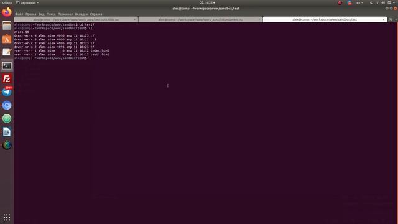
Task: Click the last empty prompt line
Action: [50, 58]
